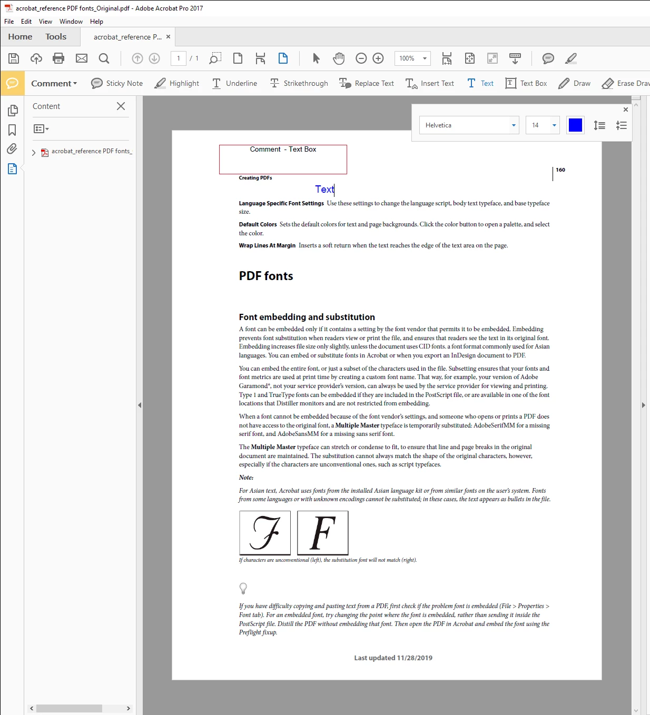Screen dimensions: 650x715
Task: Open Content panel options dropdown
Action: 41,129
